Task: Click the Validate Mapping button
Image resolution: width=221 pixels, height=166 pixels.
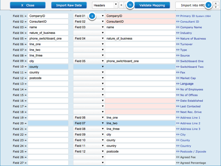Action: click(152, 5)
